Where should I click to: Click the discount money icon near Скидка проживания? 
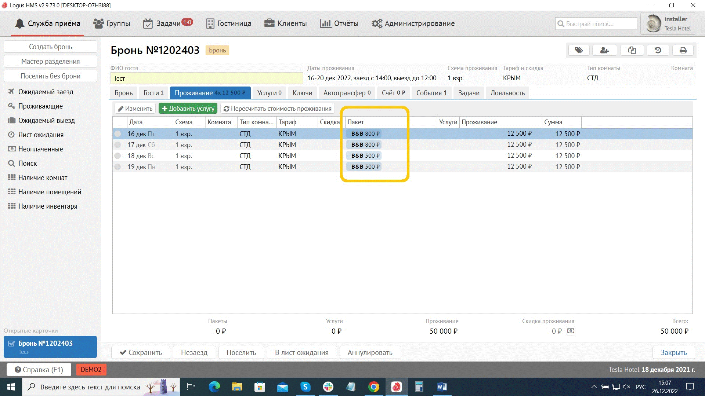(570, 331)
